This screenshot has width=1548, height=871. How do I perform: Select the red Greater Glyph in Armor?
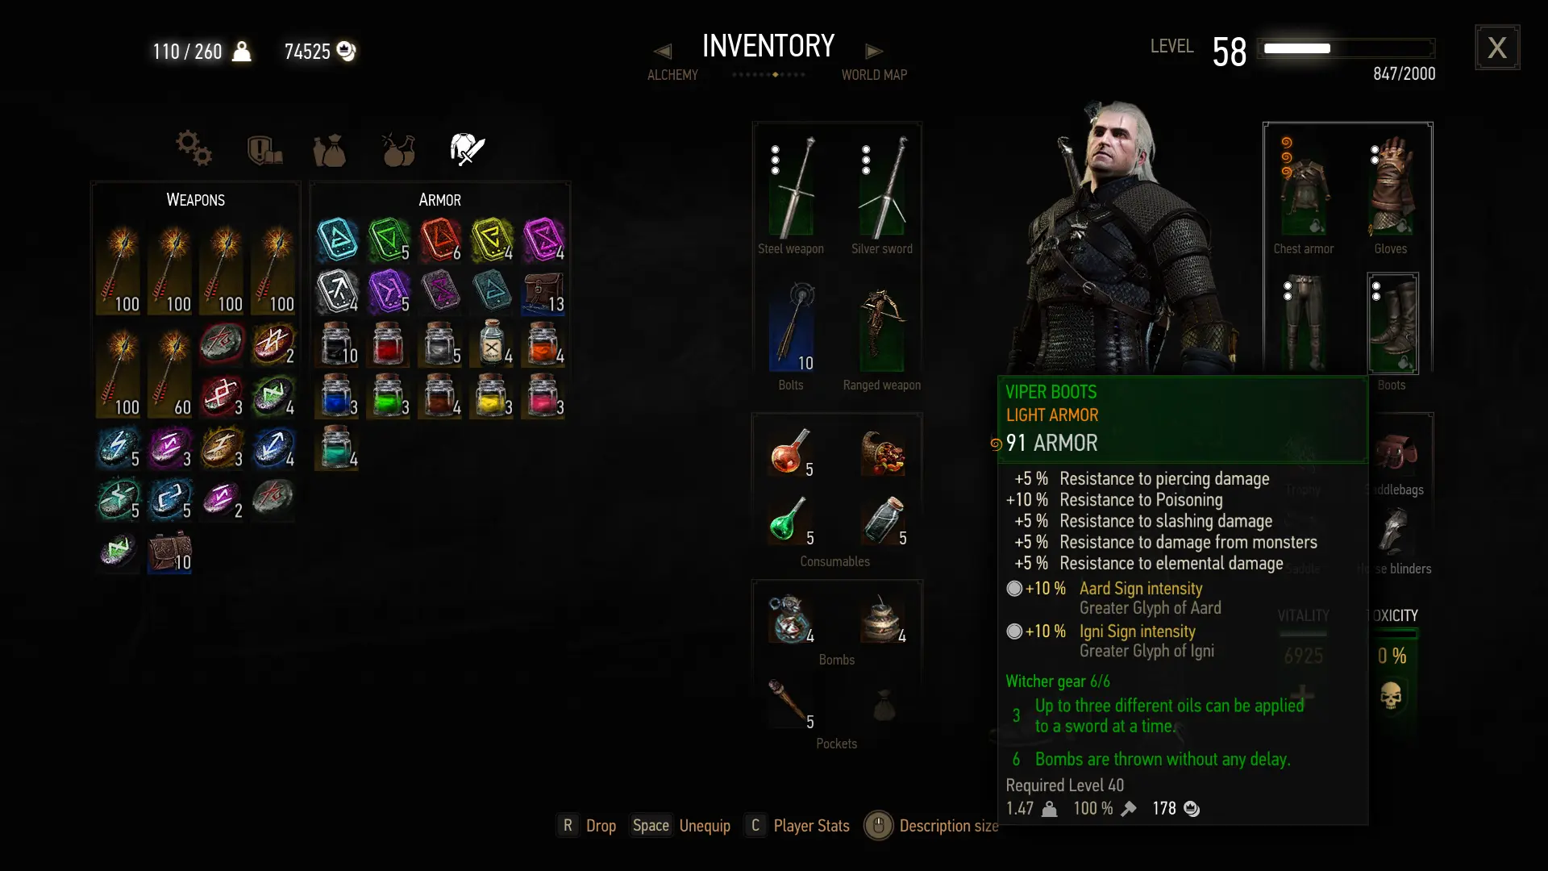[440, 240]
